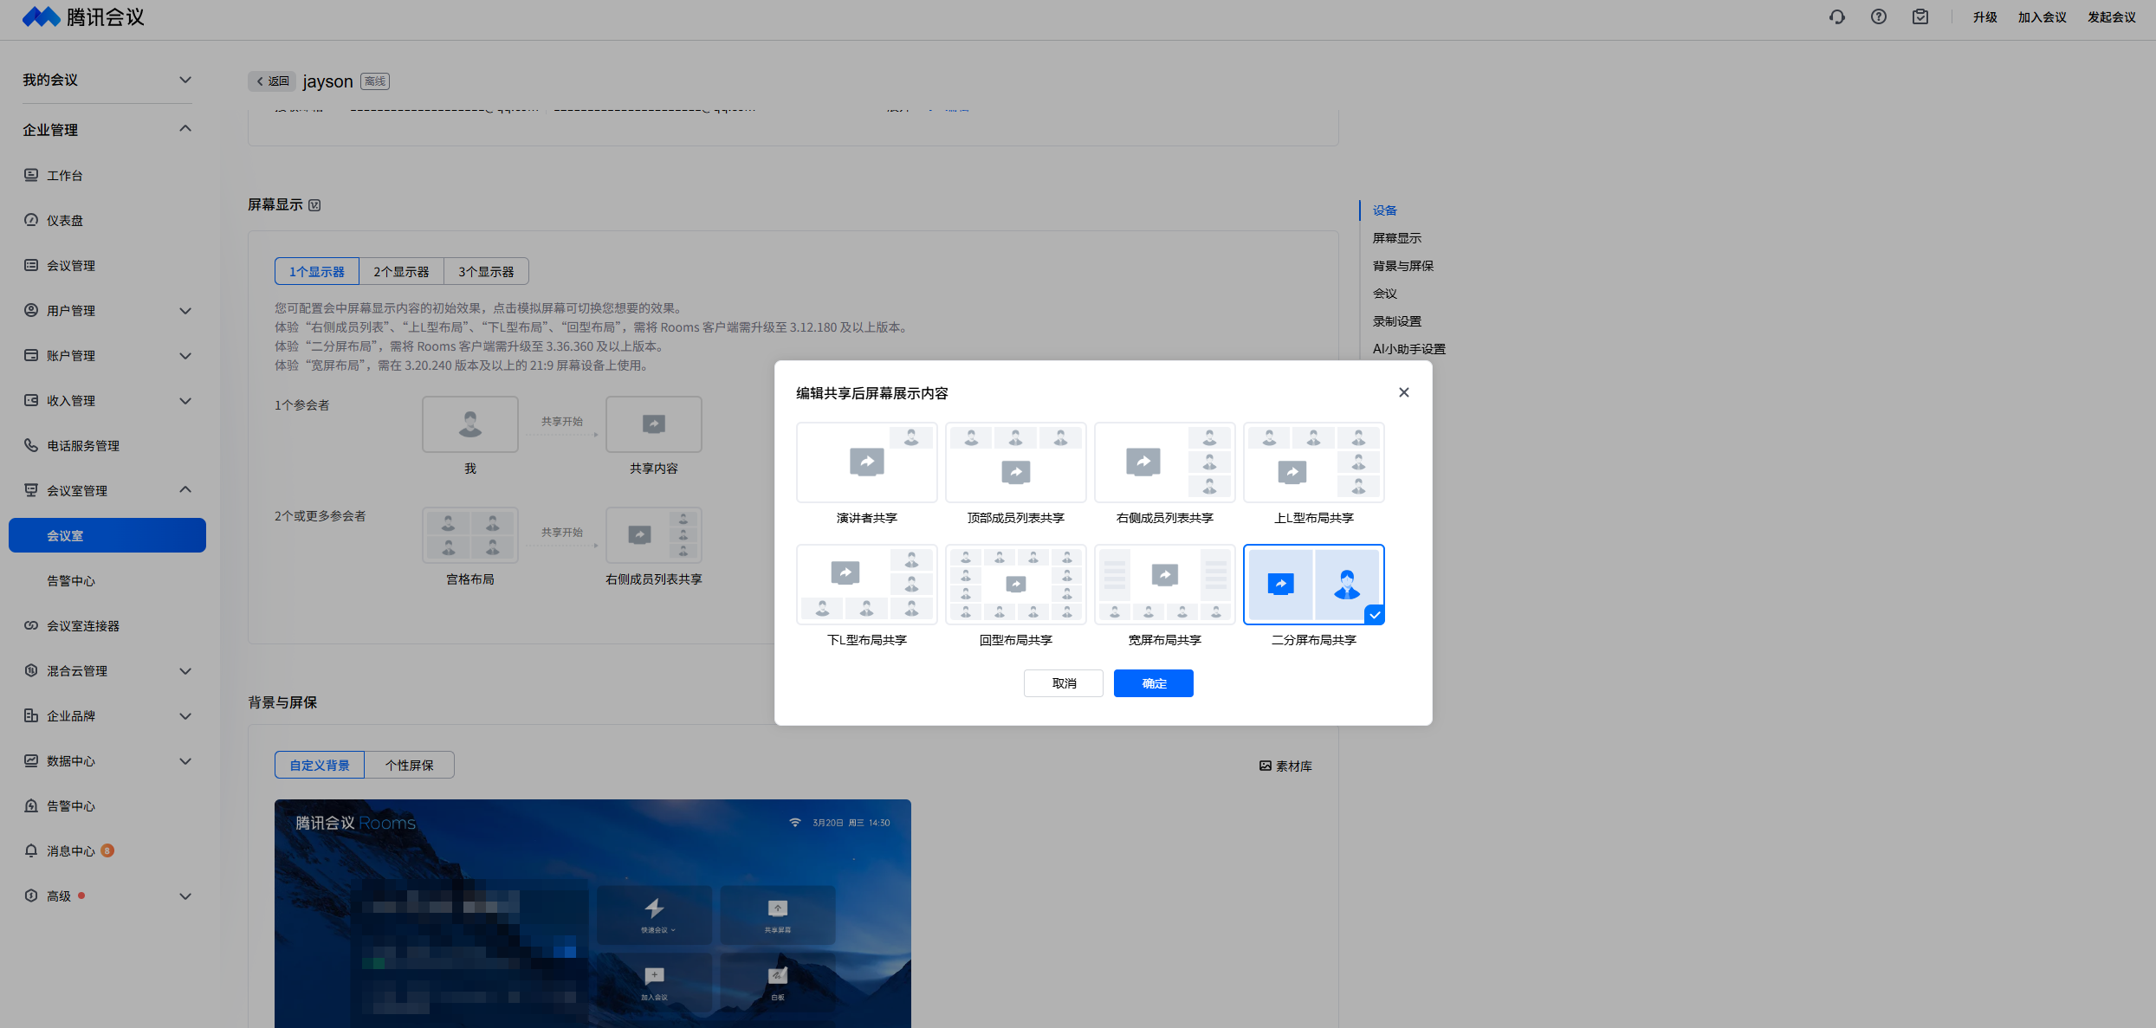Click the info icon beside 屏幕显示

(315, 205)
